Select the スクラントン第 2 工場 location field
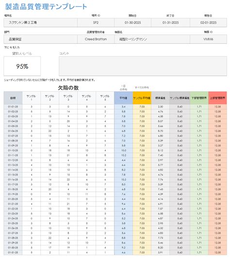The height and width of the screenshot is (258, 230). tap(41, 22)
